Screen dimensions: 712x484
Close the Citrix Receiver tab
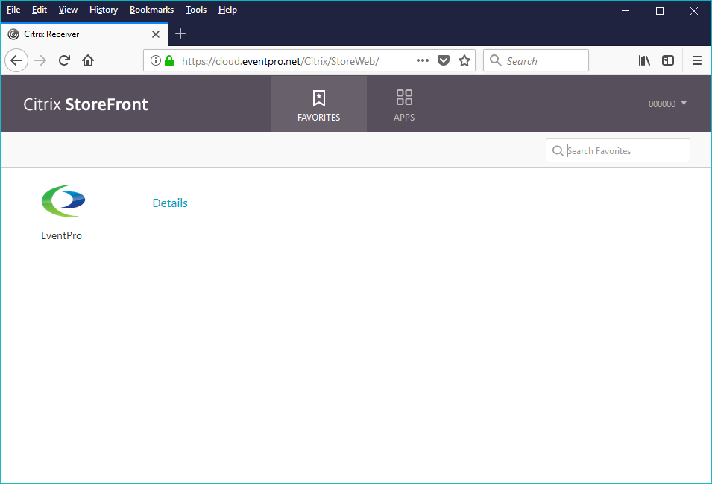pyautogui.click(x=156, y=34)
